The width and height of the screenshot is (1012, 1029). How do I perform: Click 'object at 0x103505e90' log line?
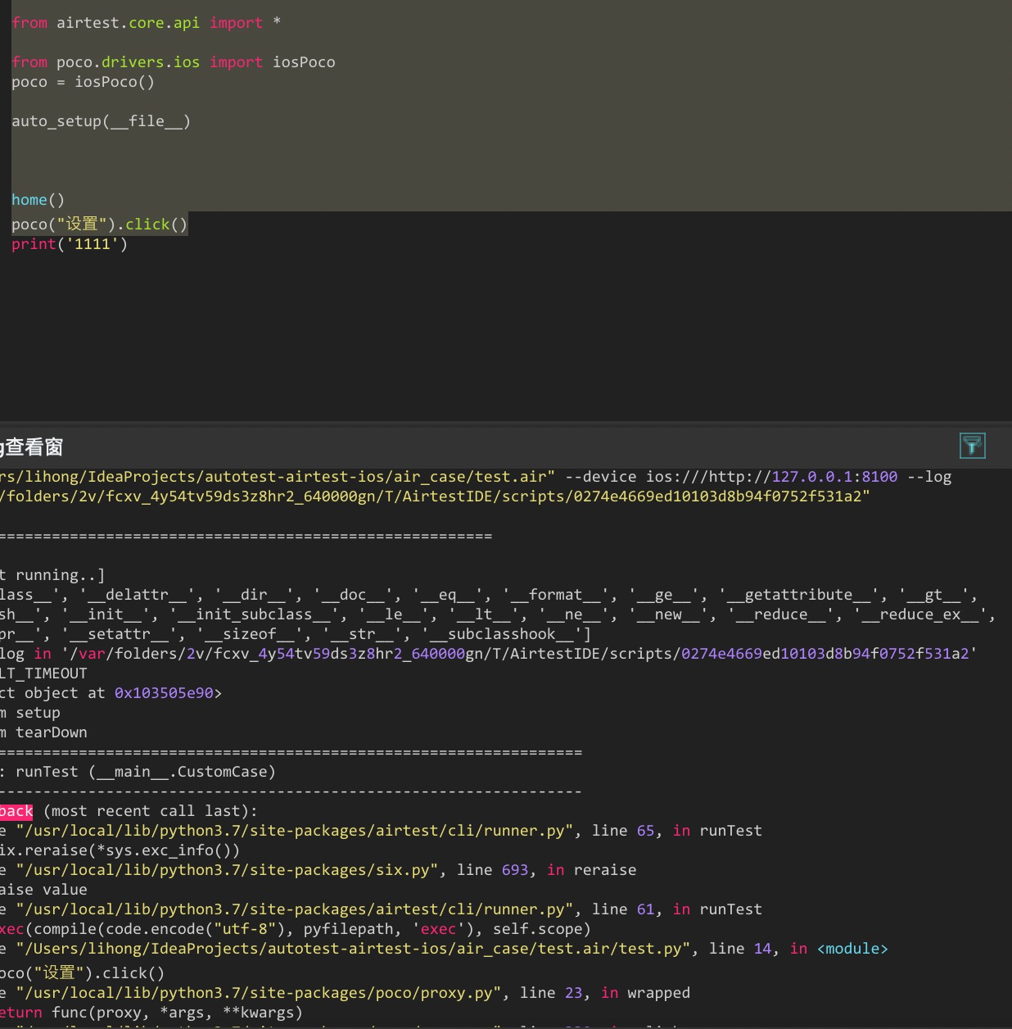(111, 693)
